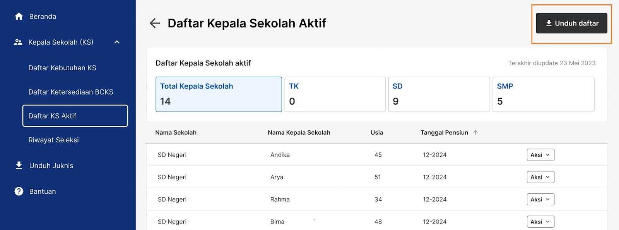Open Daftar Ketersediaan BCKS menu item
This screenshot has height=230, width=619.
pyautogui.click(x=71, y=92)
